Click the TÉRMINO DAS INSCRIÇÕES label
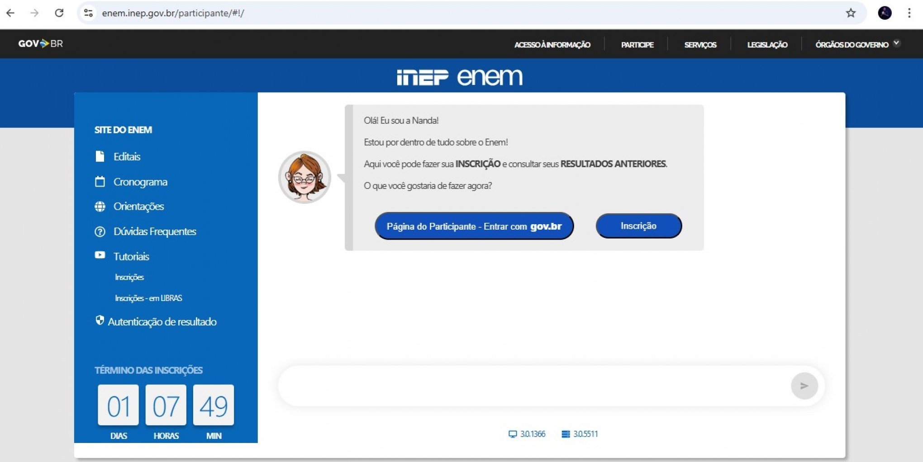The height and width of the screenshot is (462, 923). tap(148, 370)
